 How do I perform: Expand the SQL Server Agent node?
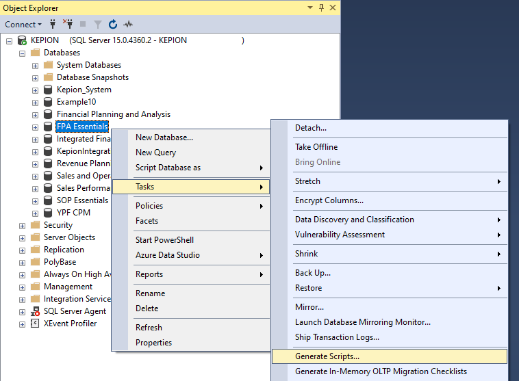coord(22,312)
